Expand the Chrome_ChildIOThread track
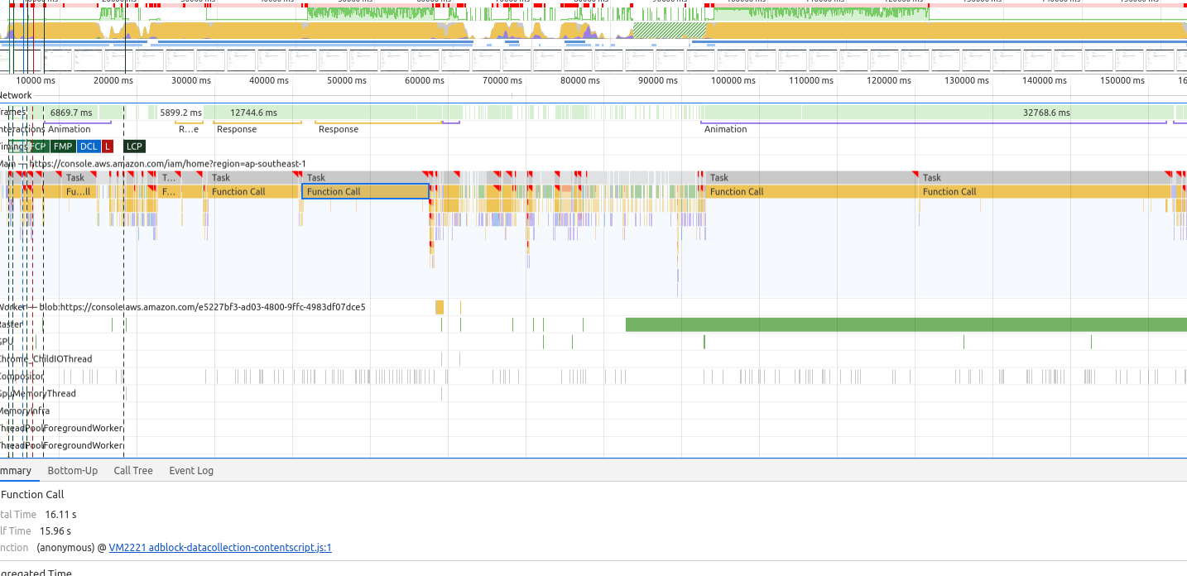 coord(46,359)
